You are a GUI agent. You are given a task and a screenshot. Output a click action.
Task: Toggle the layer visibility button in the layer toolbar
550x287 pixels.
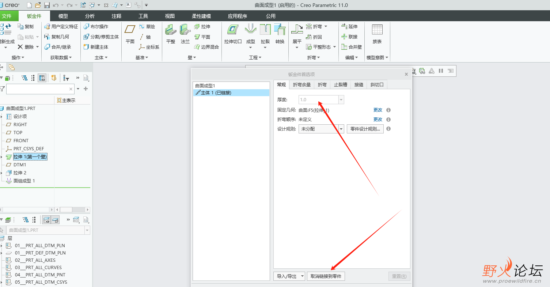[46, 220]
